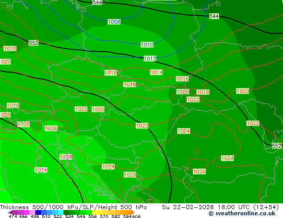Click the Su 22-02-2026 18:00 UTC timestamp
Screen dimensions: 283x218
(221, 207)
